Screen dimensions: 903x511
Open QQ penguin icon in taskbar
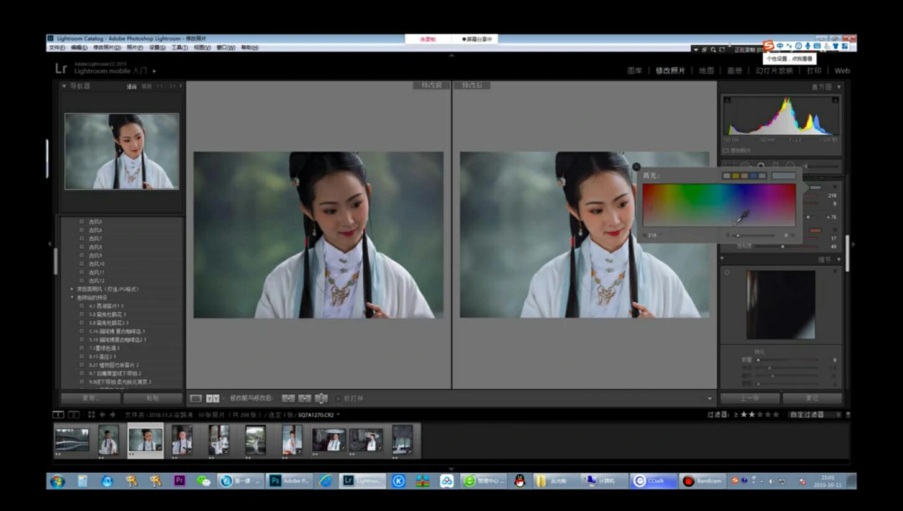click(x=520, y=481)
